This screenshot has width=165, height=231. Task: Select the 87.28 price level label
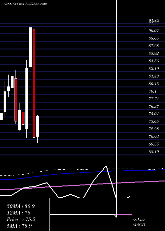(154, 46)
